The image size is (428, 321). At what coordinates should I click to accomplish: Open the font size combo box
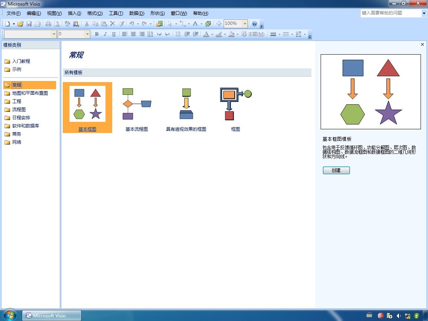(74, 34)
